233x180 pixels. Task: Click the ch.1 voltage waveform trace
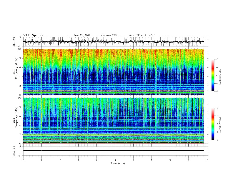113,42
